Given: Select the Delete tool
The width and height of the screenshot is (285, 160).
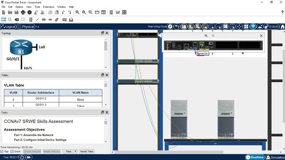Looking at the screenshot, I should (x=16, y=20).
